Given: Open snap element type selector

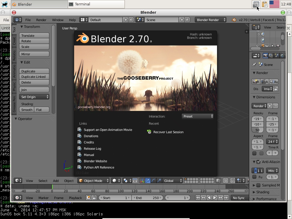Looking at the screenshot, I should [x=241, y=181].
